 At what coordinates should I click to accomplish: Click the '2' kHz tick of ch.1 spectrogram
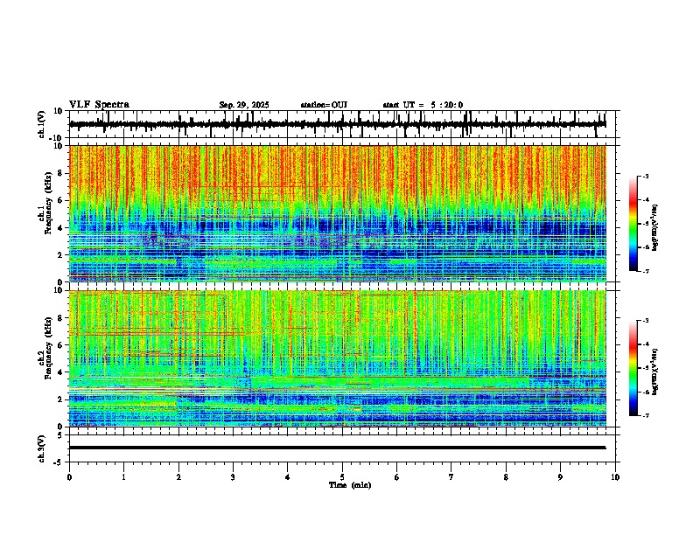[x=61, y=255]
